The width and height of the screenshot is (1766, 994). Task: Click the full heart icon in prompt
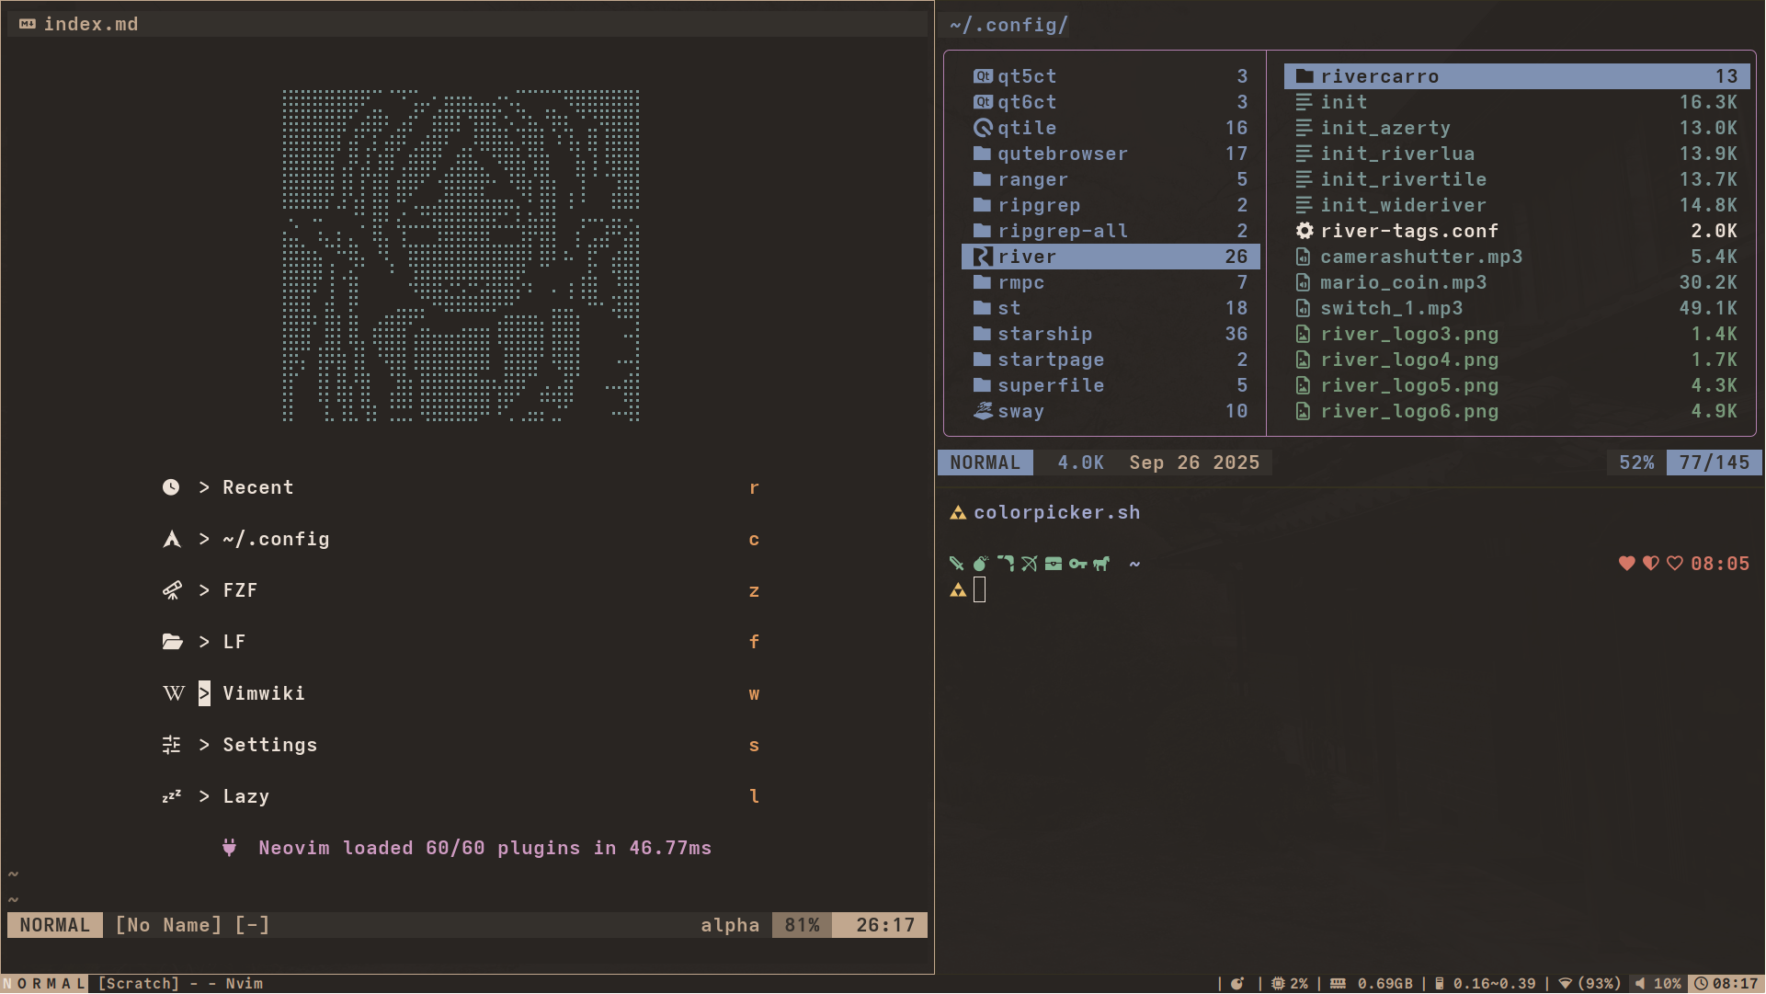[1627, 564]
